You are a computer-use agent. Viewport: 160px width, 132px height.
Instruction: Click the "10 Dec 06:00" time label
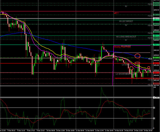pos(51,130)
